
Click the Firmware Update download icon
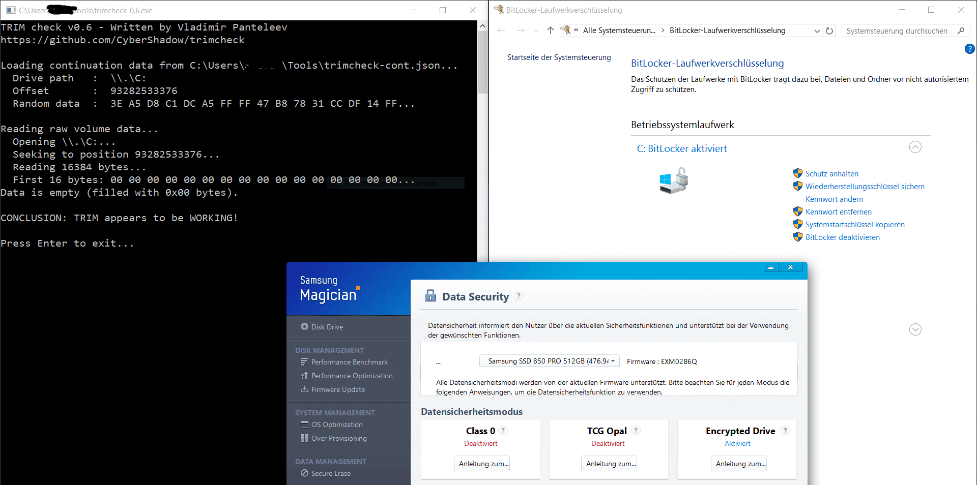point(304,389)
